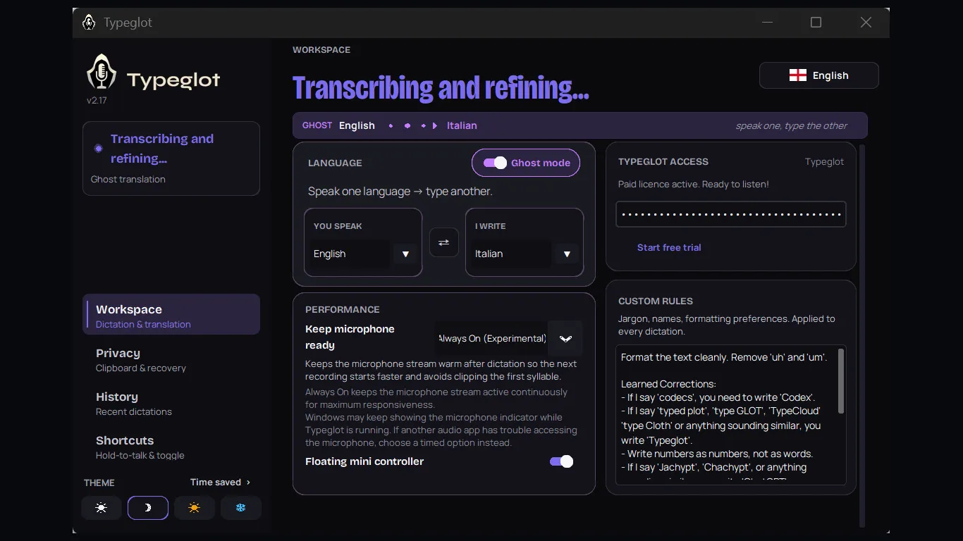Go to the Workspace section
This screenshot has width=963, height=541.
171,315
